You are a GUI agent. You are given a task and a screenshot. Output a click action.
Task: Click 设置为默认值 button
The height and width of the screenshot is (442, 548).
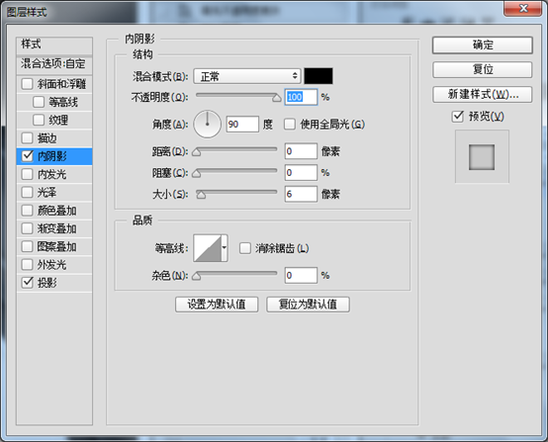[x=217, y=305]
